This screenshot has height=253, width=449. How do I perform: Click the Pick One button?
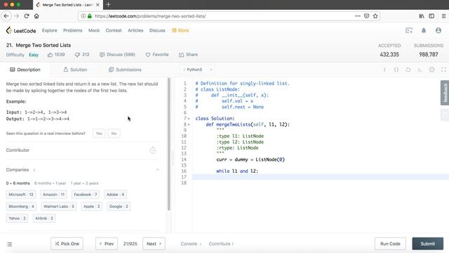[x=67, y=244]
